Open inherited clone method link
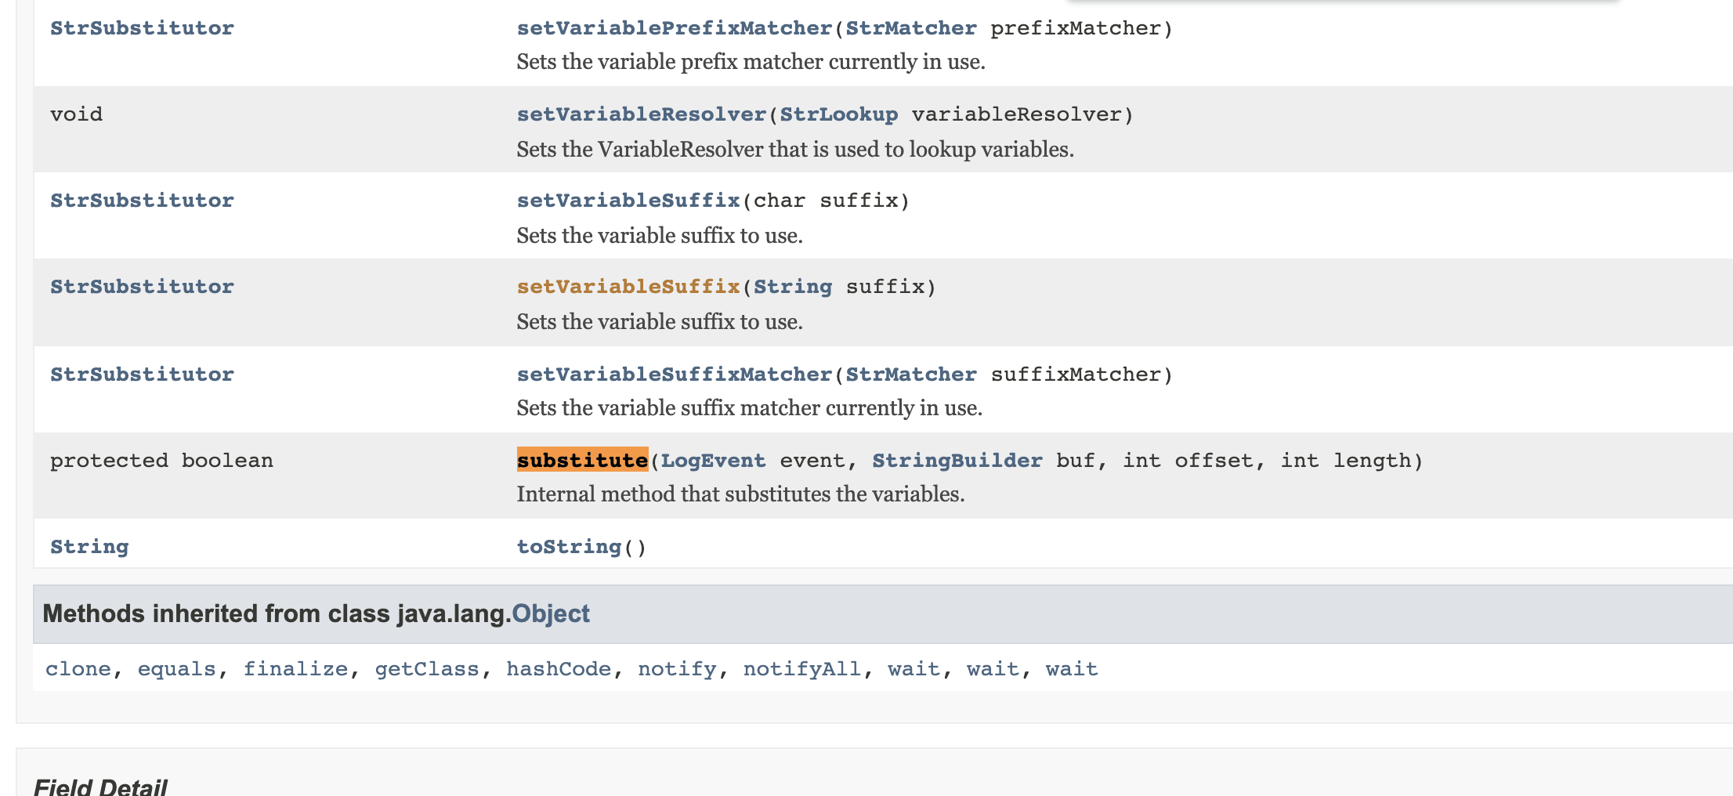 pyautogui.click(x=78, y=669)
